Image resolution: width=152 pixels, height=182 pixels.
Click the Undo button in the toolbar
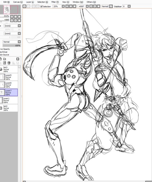(x=24, y=6)
